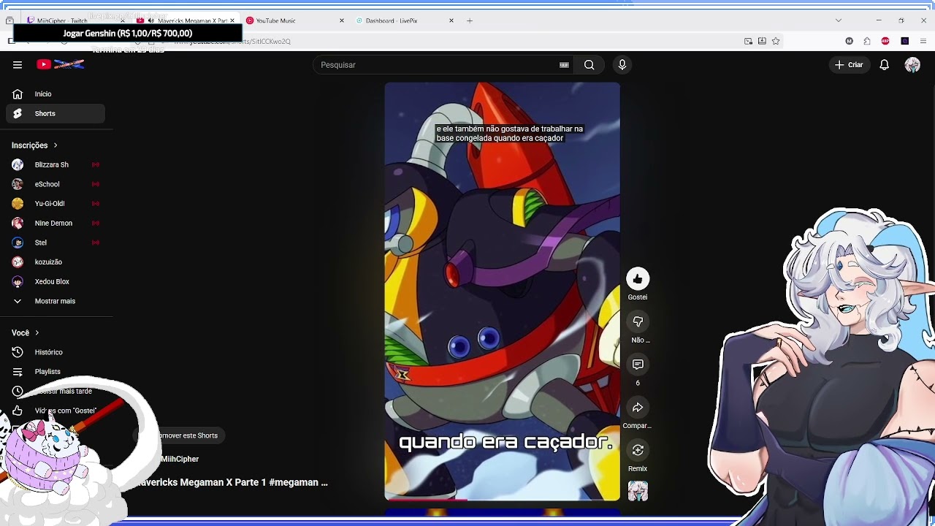Expand the Inscrições section chevron

[x=55, y=145]
